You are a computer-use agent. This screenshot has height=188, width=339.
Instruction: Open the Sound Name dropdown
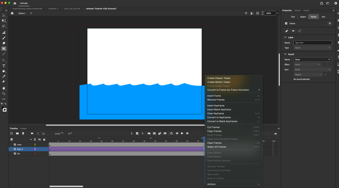312,59
